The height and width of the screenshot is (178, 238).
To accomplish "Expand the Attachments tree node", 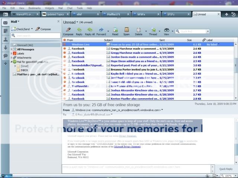I will coord(12,57).
